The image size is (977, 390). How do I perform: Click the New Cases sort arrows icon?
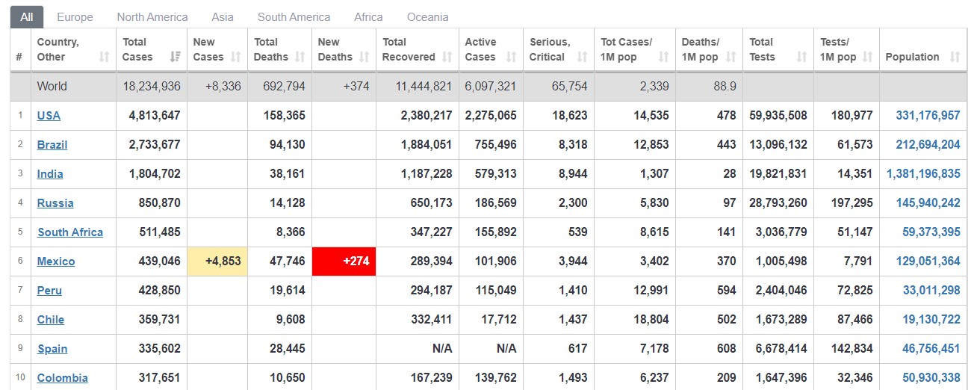236,57
